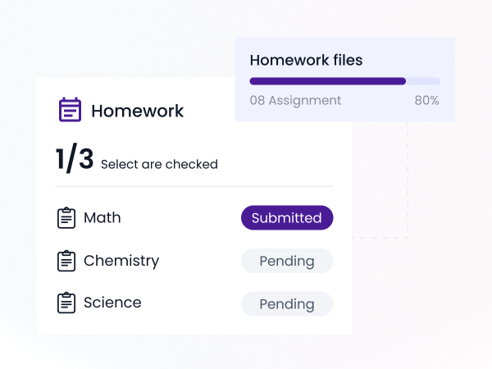Click the clipboard icon beside Math
The height and width of the screenshot is (369, 492).
(x=66, y=218)
